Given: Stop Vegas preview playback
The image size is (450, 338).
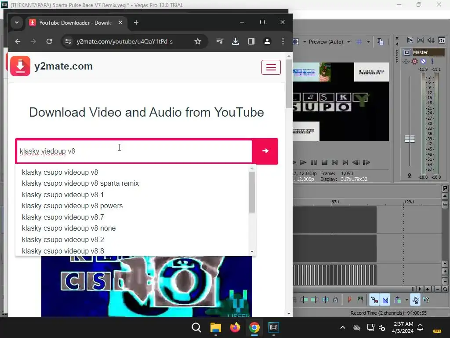Looking at the screenshot, I should coord(324,162).
